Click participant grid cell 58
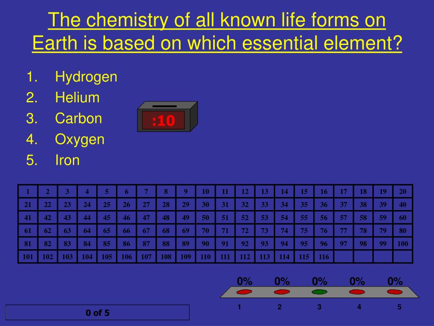Screen dimensions: 434x326 [x=363, y=217]
